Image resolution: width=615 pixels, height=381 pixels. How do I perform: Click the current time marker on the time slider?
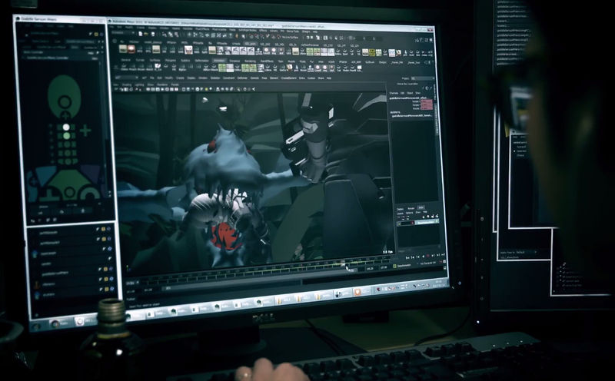(343, 262)
